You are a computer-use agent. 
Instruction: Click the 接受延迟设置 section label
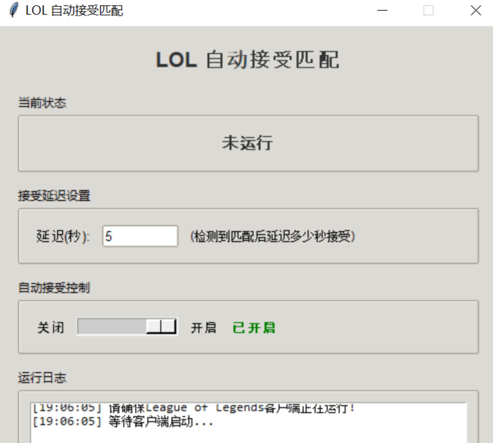pos(54,196)
